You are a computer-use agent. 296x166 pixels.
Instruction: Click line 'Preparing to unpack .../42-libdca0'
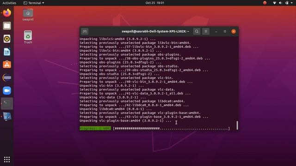134,105
